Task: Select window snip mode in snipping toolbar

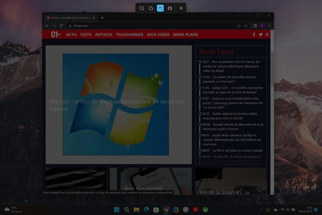Action: [160, 8]
